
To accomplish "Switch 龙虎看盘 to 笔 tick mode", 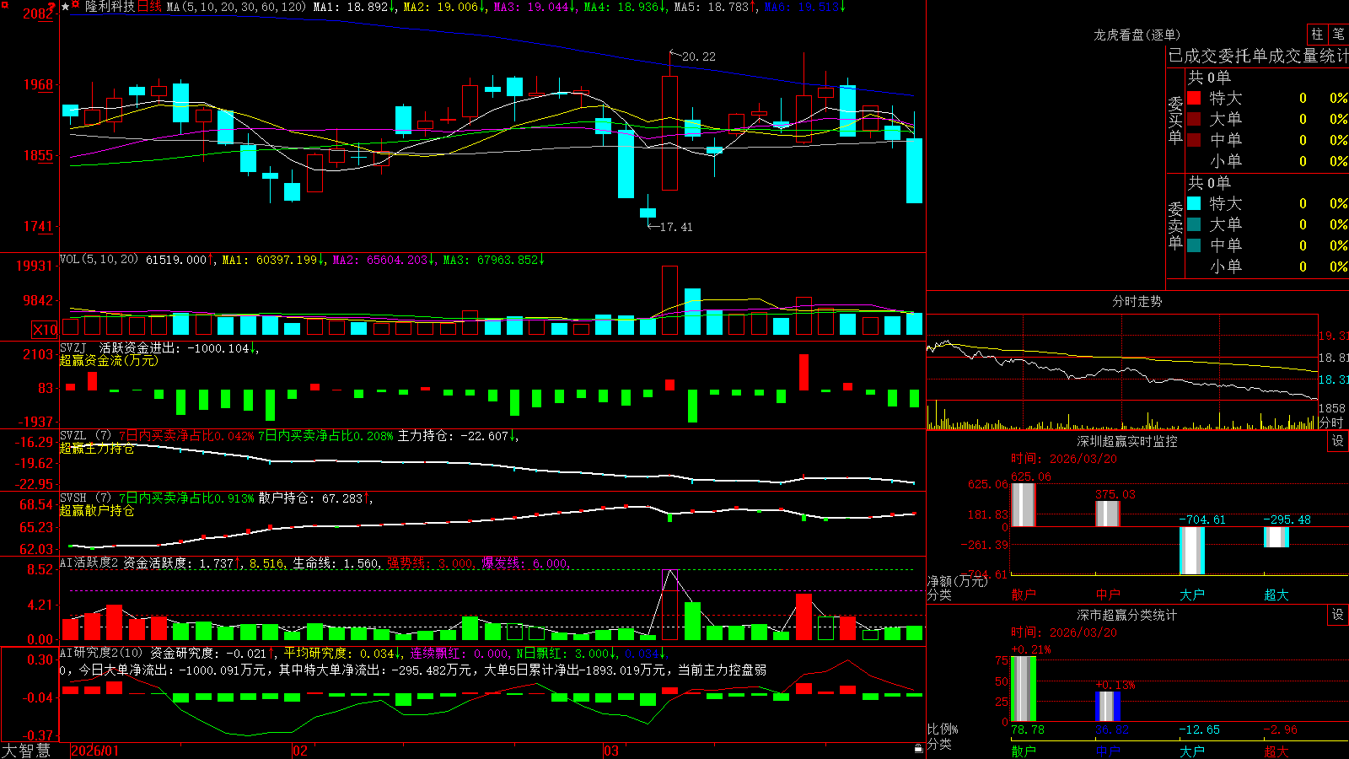I will point(1339,34).
